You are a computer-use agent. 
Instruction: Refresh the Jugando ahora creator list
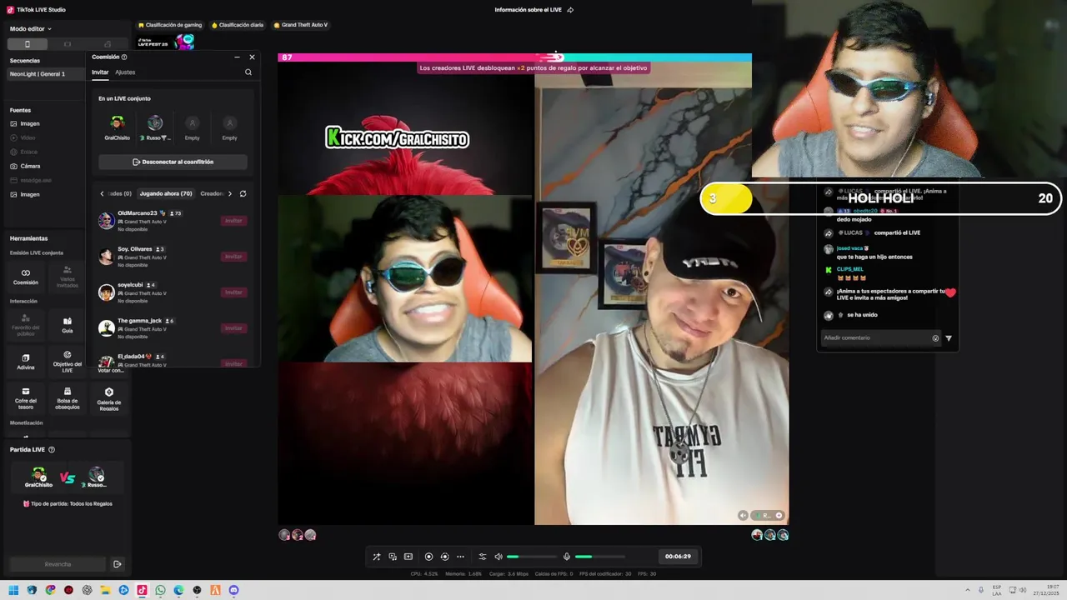tap(243, 193)
